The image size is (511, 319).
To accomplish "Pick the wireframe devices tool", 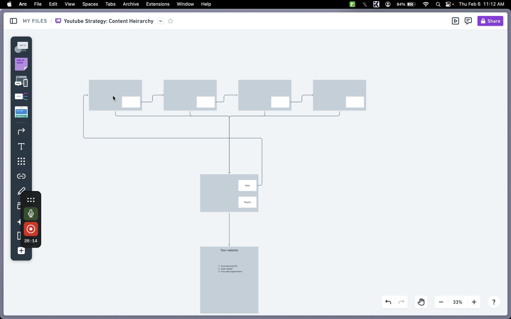I will click(21, 81).
